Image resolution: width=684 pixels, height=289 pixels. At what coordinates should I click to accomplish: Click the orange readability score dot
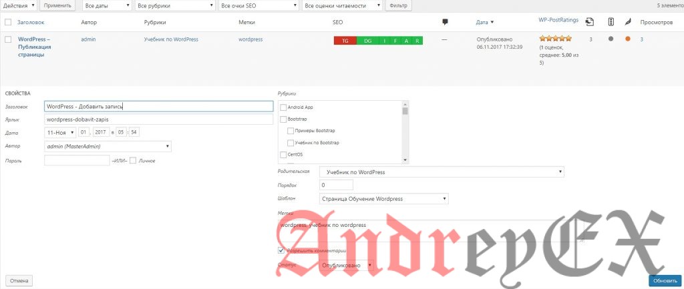click(x=628, y=39)
